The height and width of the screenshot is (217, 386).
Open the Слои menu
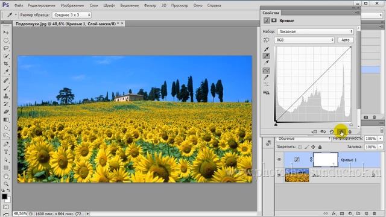coord(93,5)
